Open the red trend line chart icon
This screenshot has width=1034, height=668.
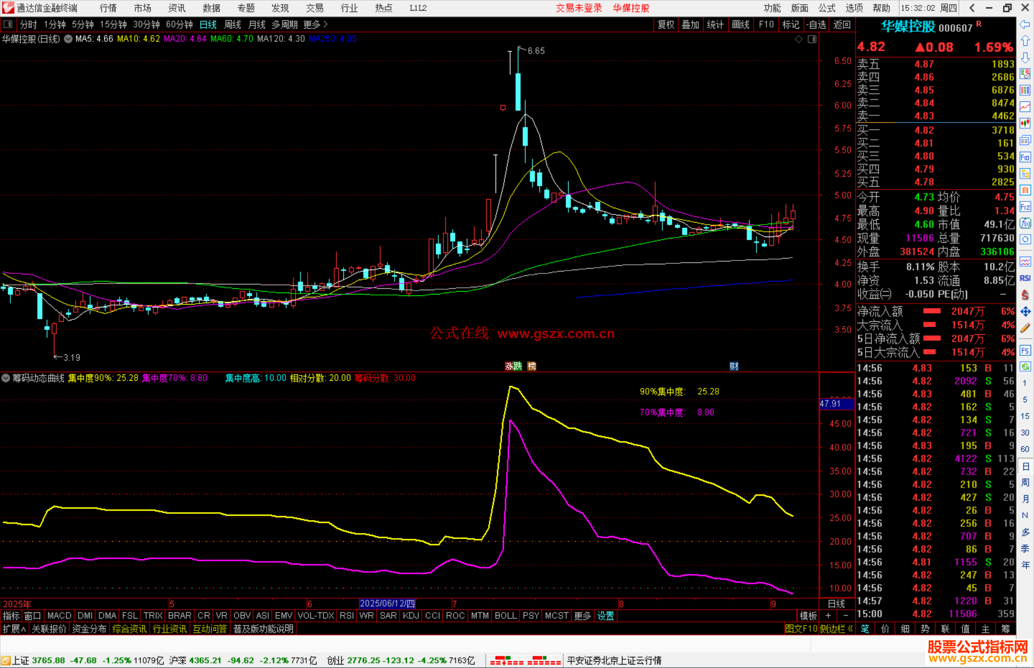[x=1025, y=107]
